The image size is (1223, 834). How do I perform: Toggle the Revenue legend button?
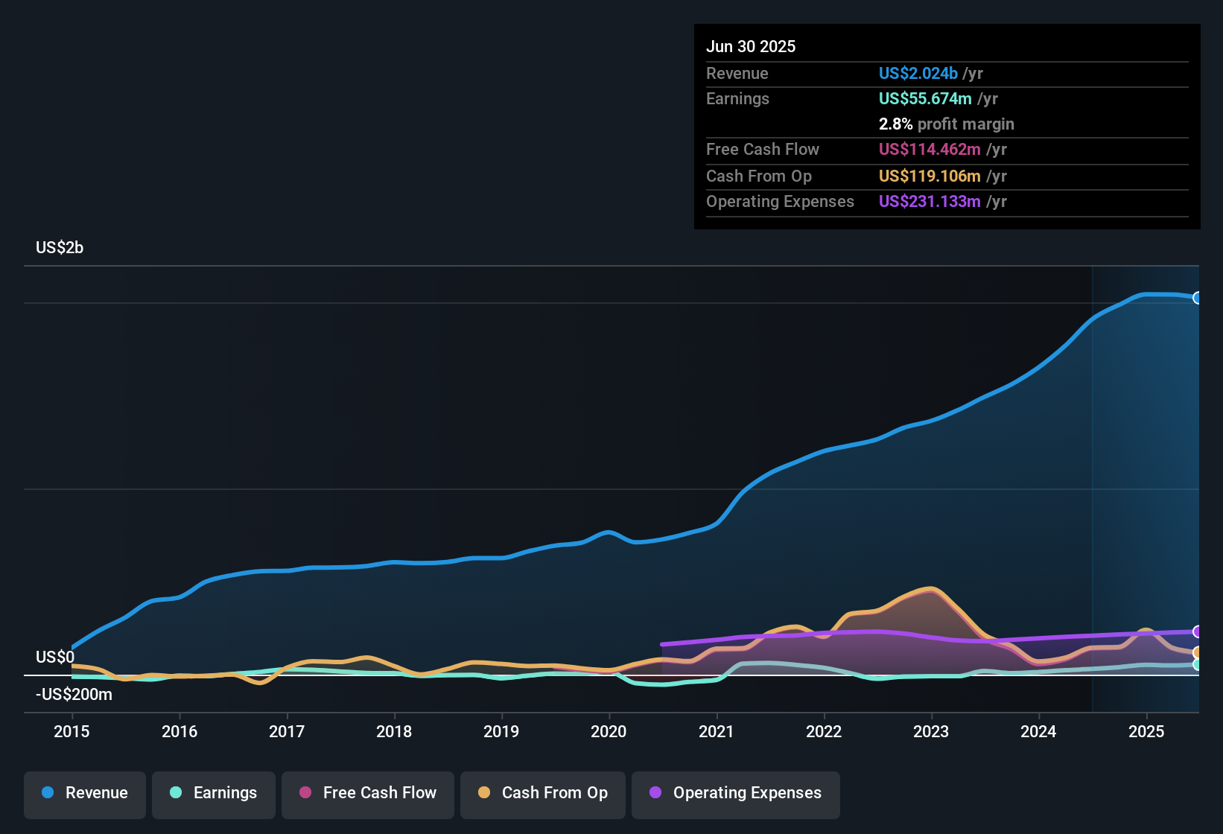(85, 795)
